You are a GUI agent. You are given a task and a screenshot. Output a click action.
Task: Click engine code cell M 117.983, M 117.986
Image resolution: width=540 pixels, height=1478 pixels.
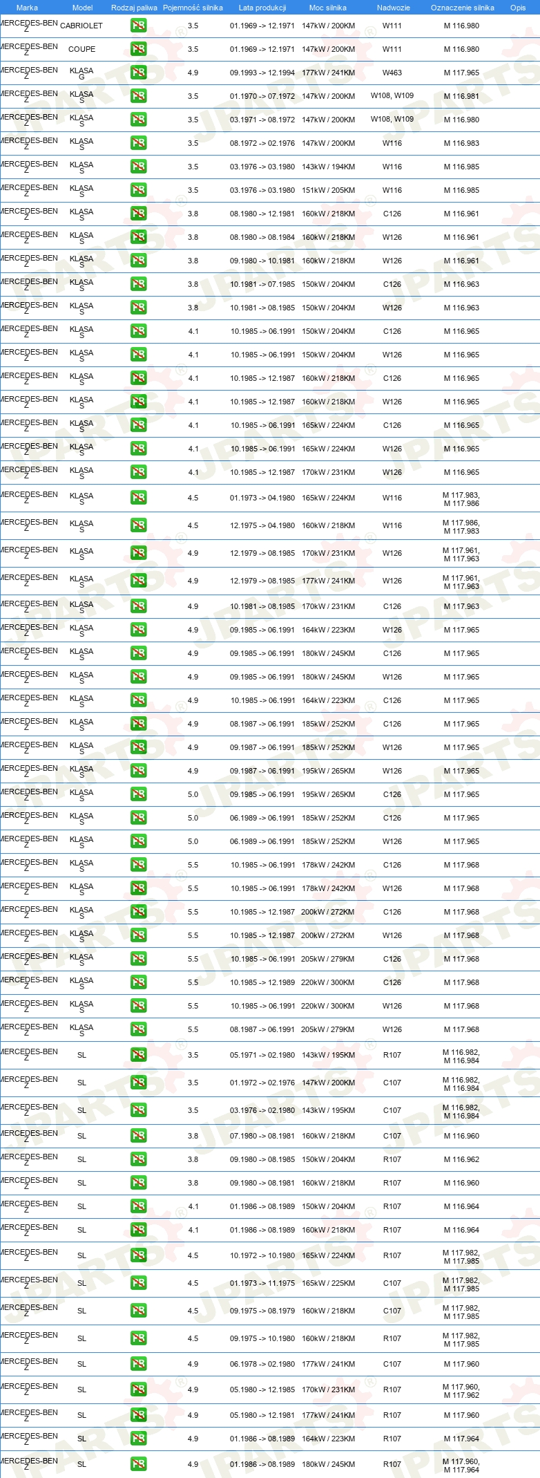461,499
